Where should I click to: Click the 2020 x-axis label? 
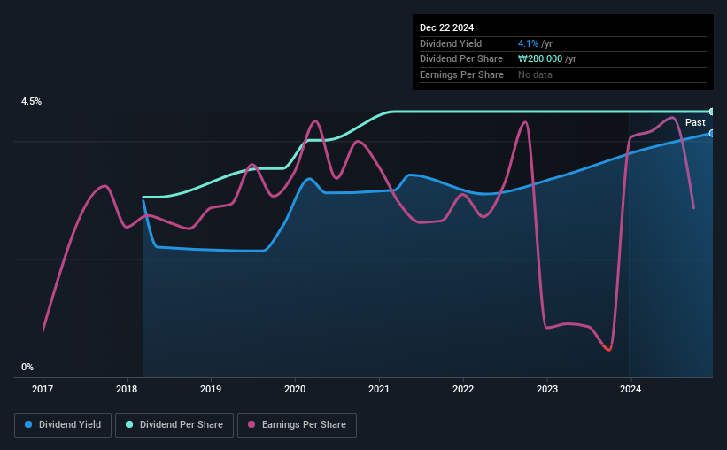pos(295,389)
